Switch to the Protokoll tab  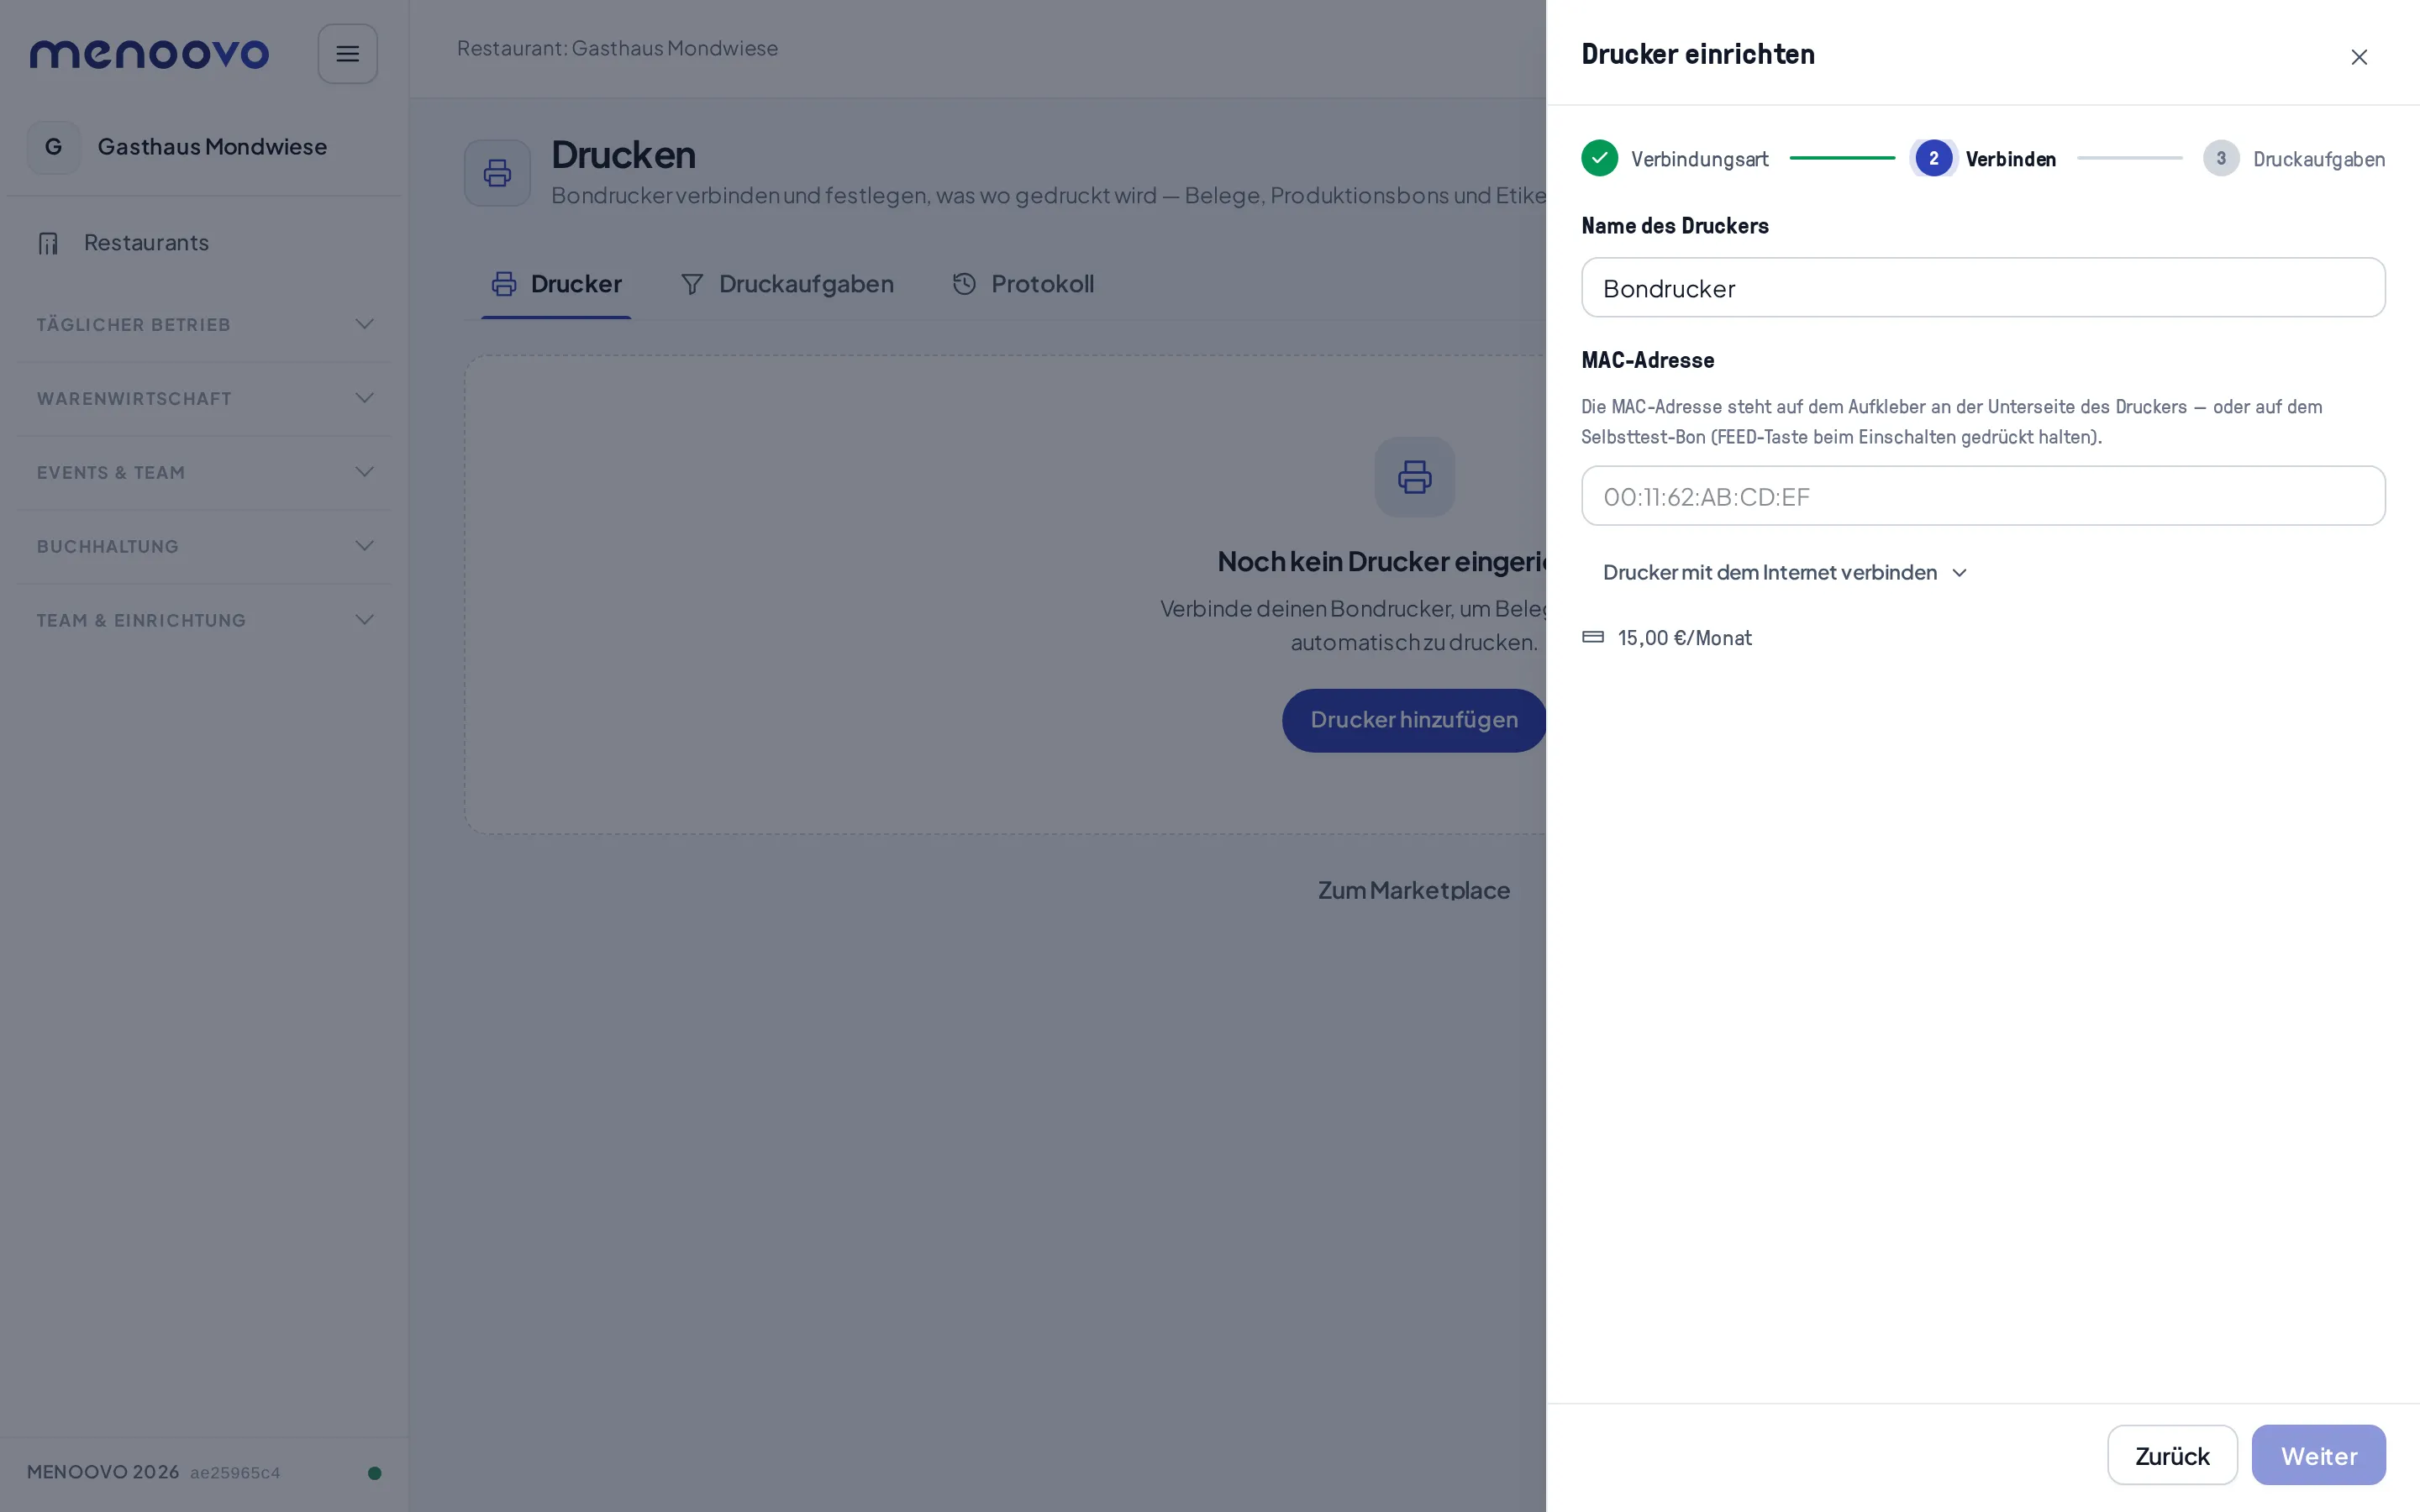tap(1023, 284)
